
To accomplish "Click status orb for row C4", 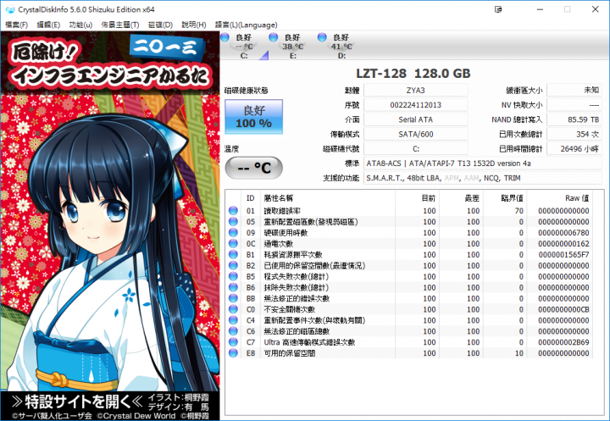I will [234, 320].
